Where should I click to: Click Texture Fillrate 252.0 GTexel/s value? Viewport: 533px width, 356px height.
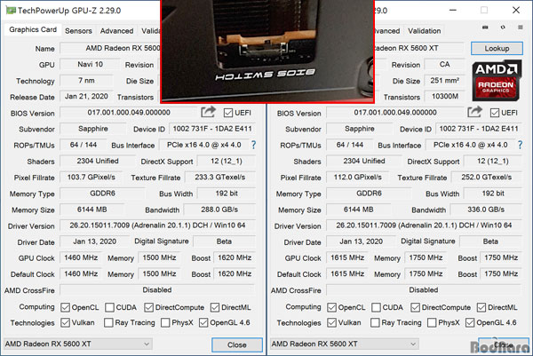(487, 177)
